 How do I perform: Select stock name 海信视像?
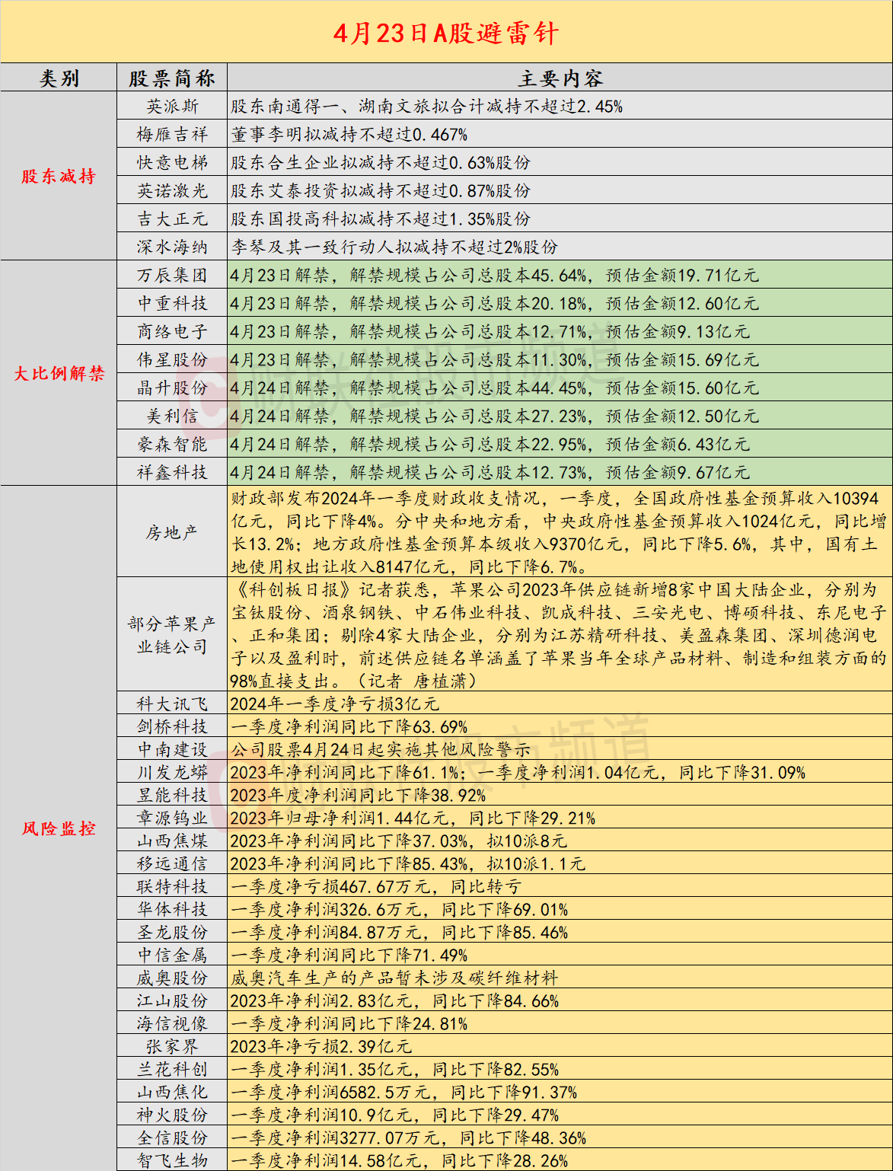[x=172, y=1023]
